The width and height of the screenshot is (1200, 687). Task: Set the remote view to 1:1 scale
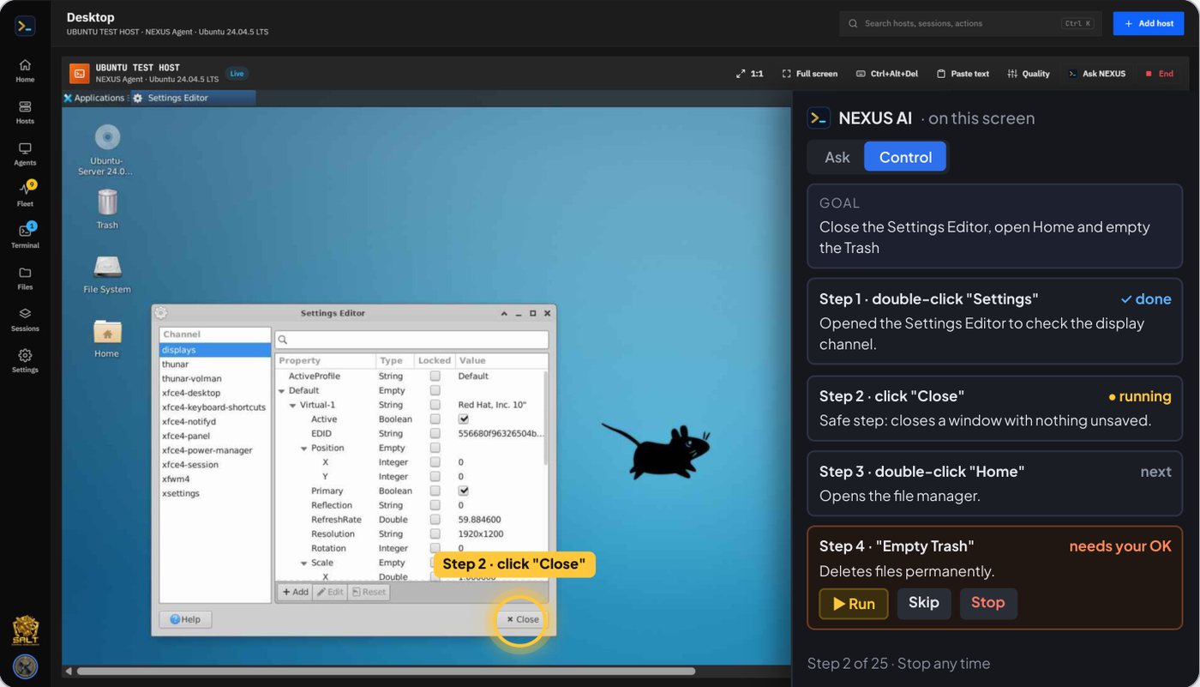tap(750, 74)
